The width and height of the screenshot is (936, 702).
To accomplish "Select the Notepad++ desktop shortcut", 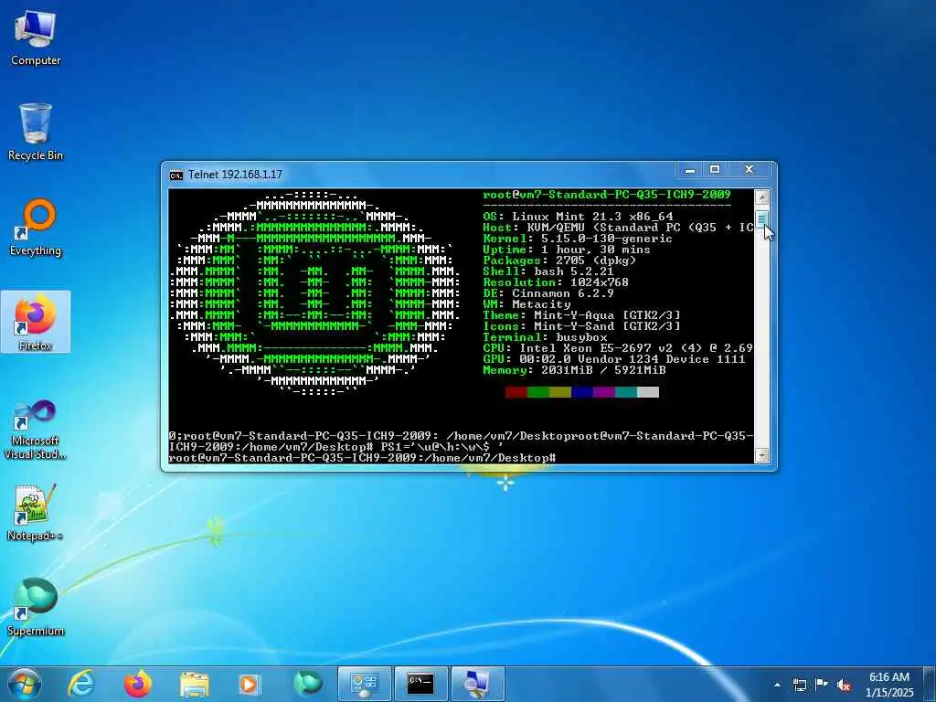I will coord(36,513).
